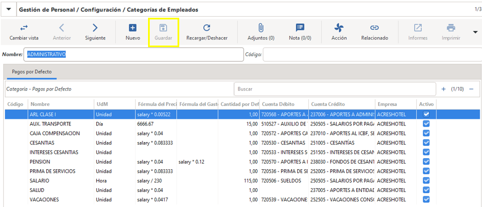This screenshot has width=482, height=207.
Task: Create a new record with Nuevo
Action: point(132,28)
